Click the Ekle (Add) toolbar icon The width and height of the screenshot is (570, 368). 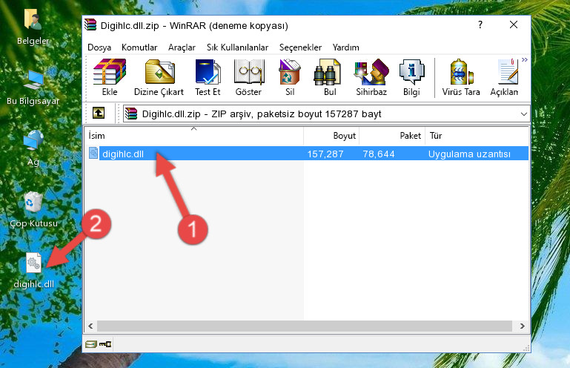click(110, 77)
